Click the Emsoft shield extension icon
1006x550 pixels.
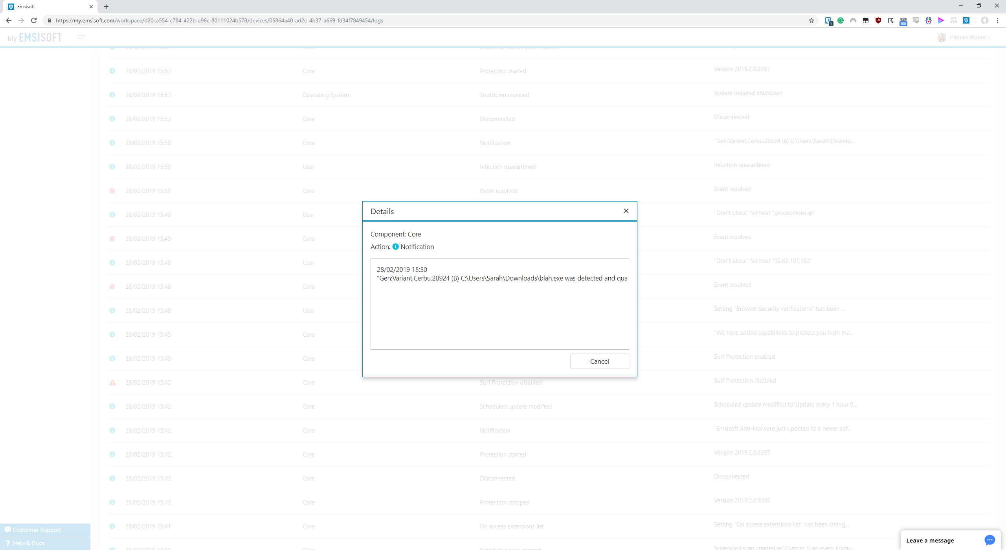[x=966, y=20]
